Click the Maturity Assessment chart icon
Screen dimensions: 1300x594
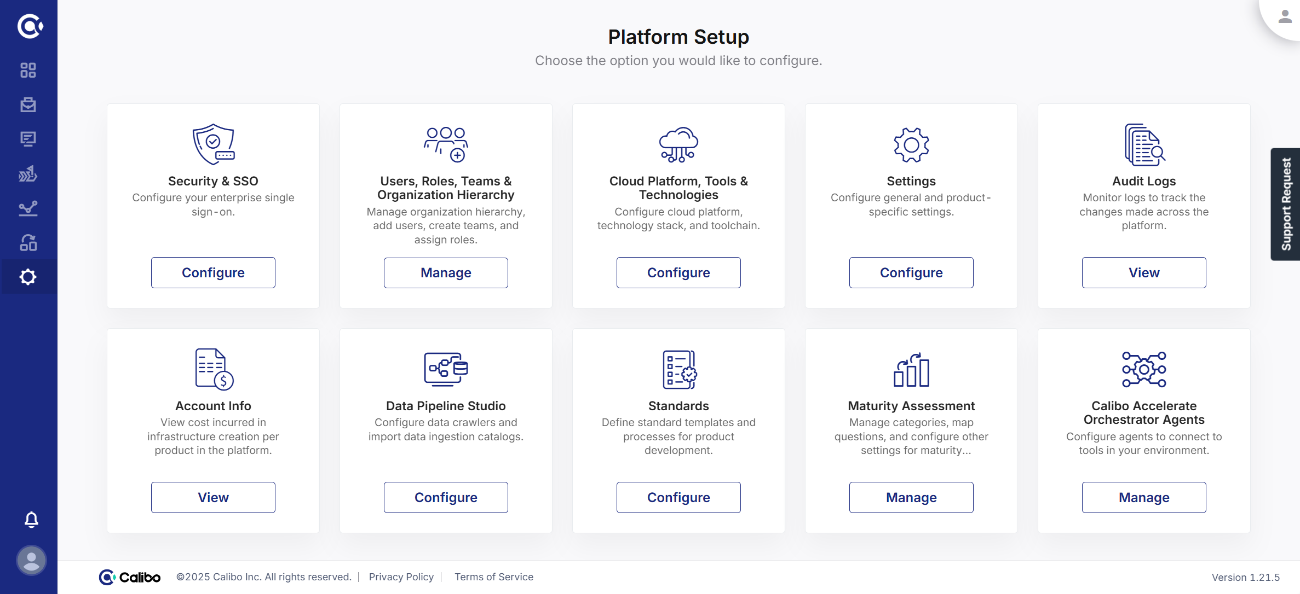click(911, 369)
